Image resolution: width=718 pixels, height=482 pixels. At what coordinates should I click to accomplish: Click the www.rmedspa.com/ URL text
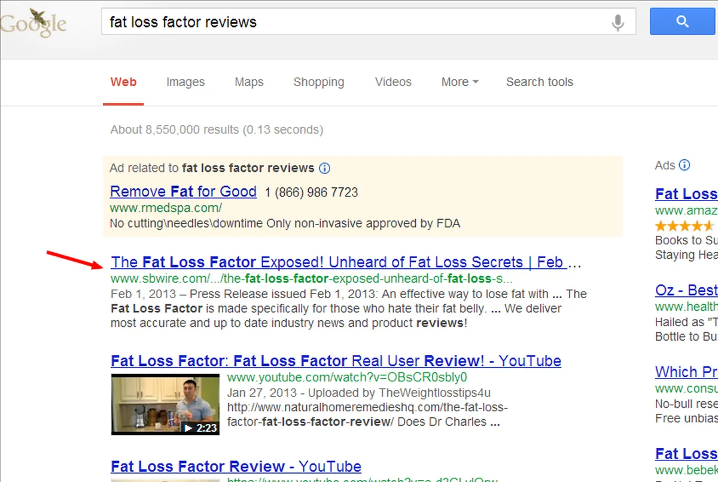[x=166, y=208]
